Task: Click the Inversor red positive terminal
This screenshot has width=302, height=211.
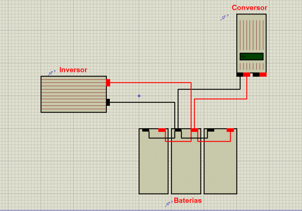Action: coord(108,83)
